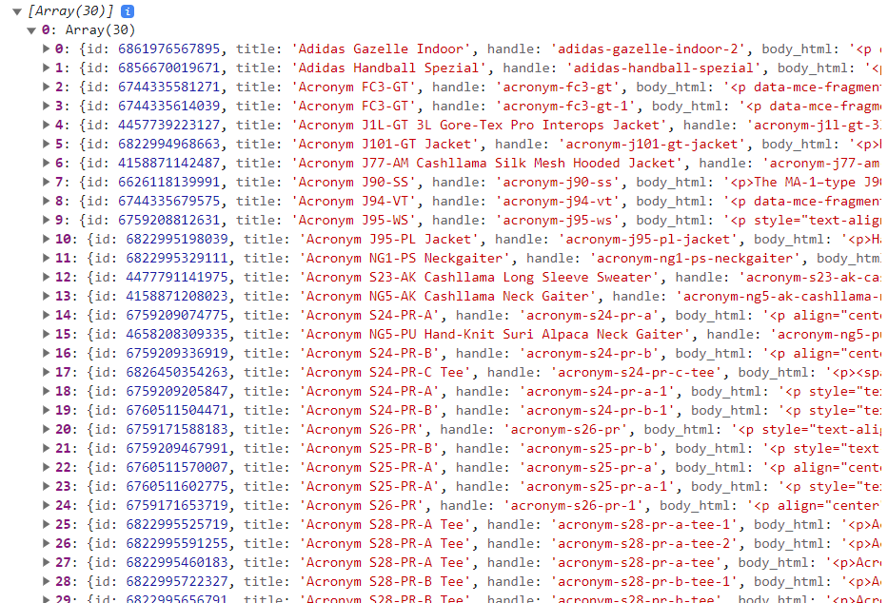Expand item 12, S23-AK Cashllama Long Sleeve Sweater
888x603 pixels.
[47, 277]
